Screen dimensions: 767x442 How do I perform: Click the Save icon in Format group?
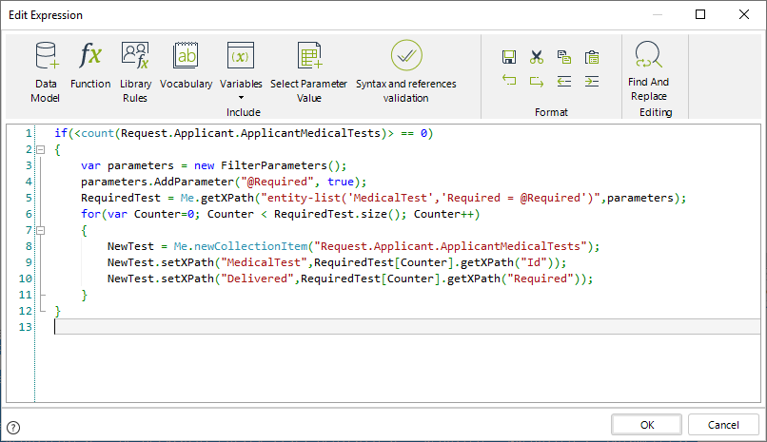(509, 57)
